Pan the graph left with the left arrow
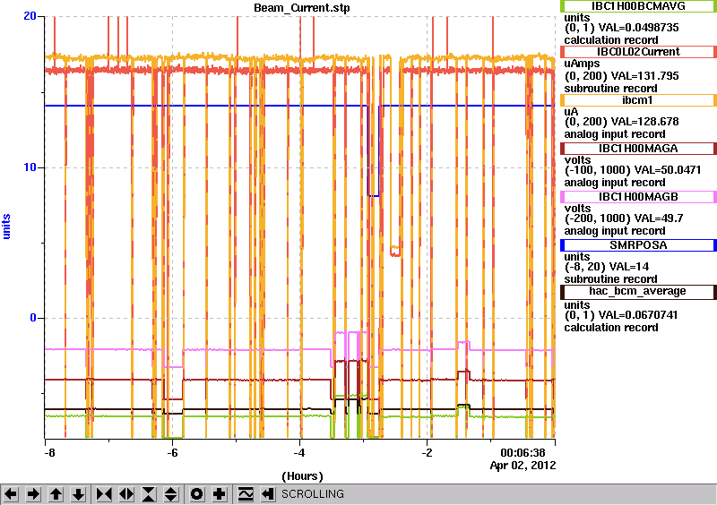The height and width of the screenshot is (505, 717). (11, 494)
